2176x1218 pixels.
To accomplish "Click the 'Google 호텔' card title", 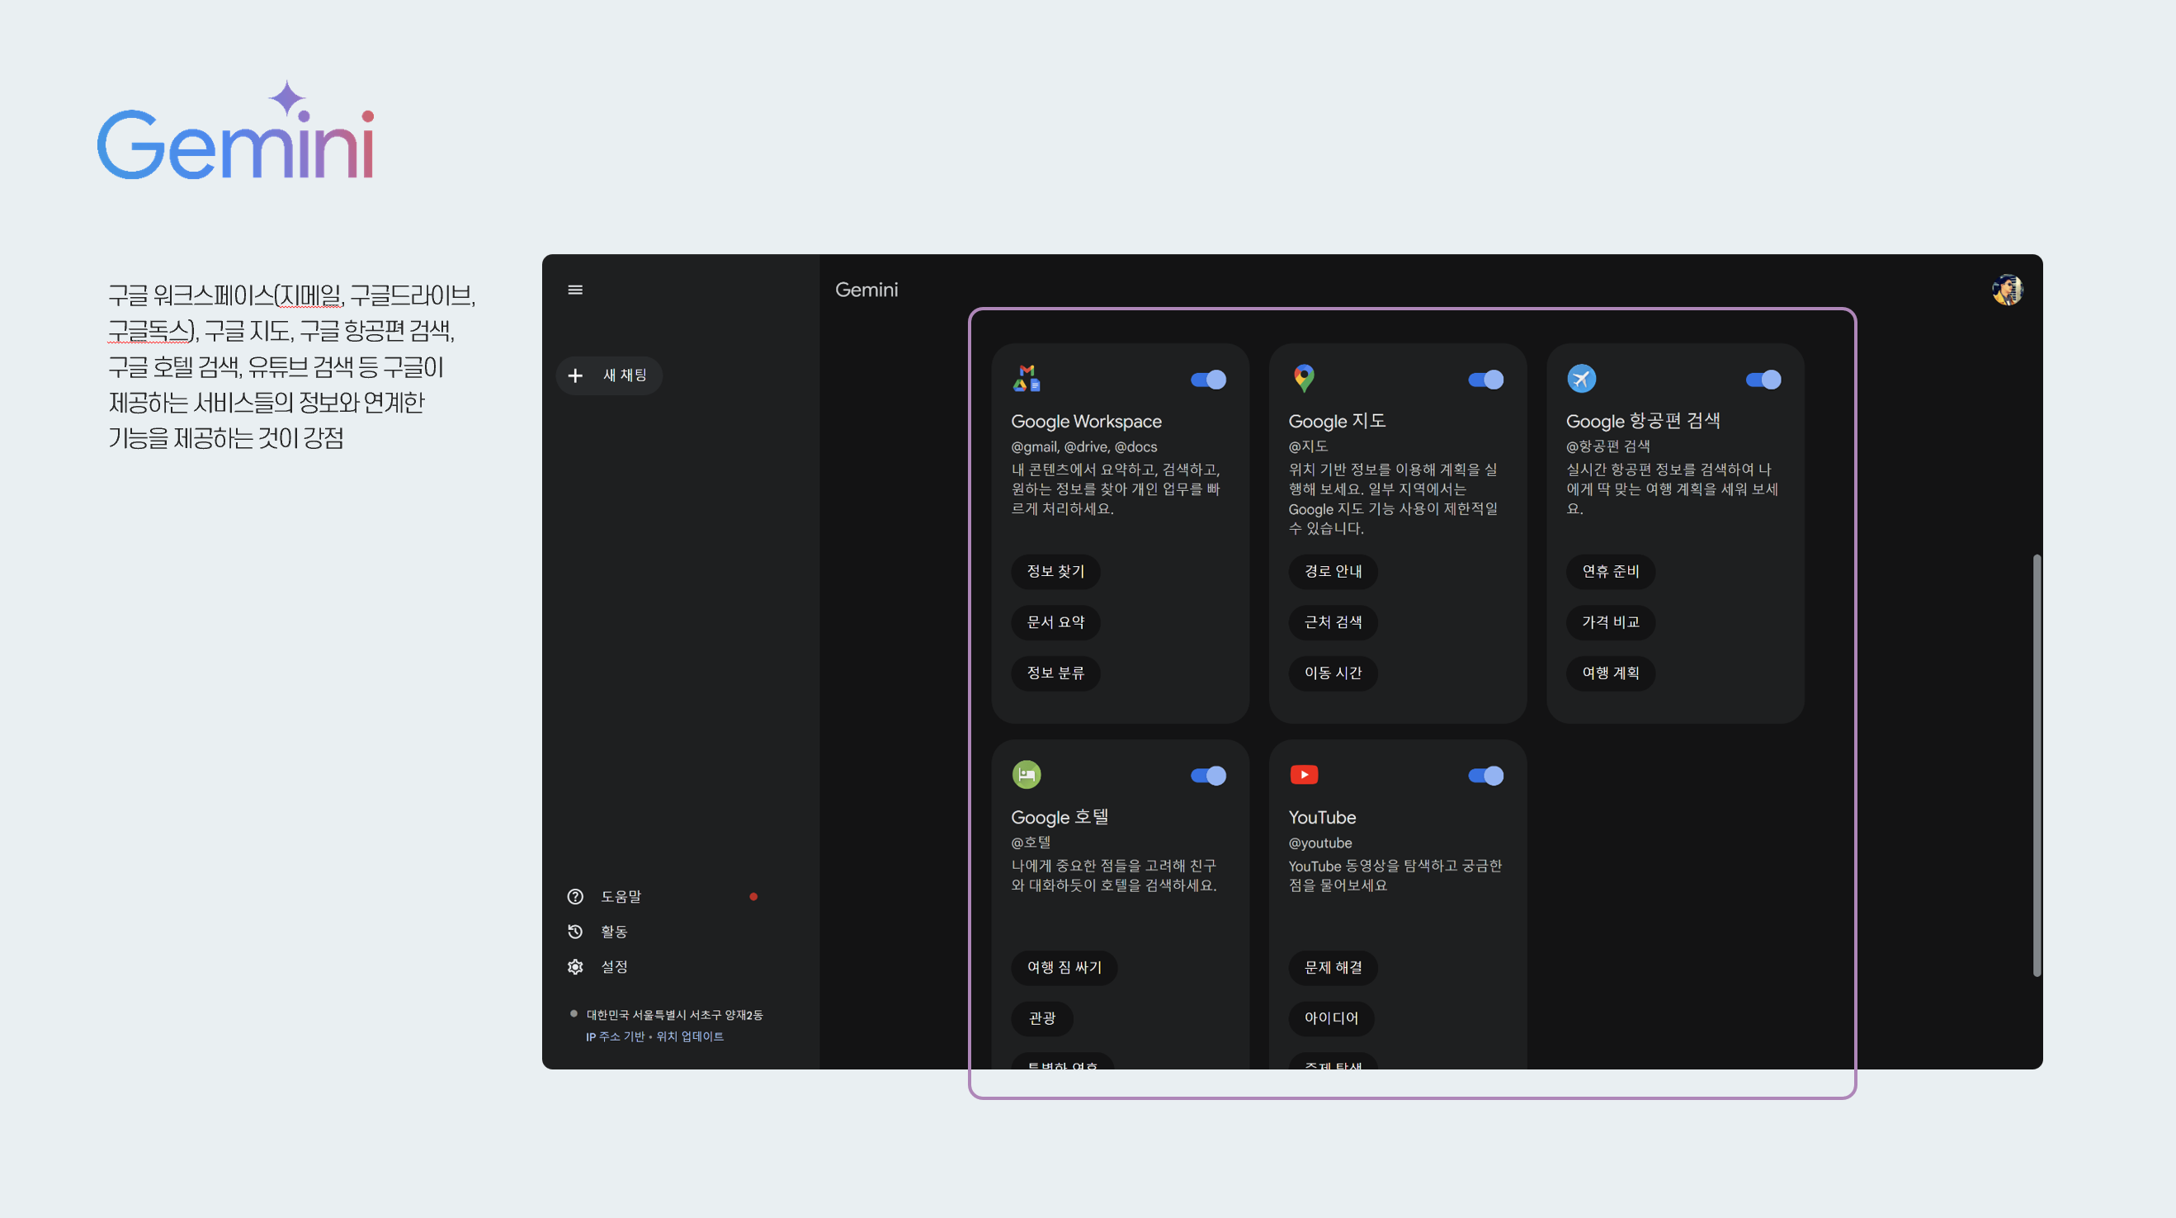I will tap(1060, 817).
